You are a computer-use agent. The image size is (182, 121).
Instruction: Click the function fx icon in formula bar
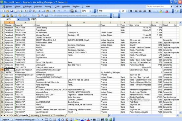28,19
